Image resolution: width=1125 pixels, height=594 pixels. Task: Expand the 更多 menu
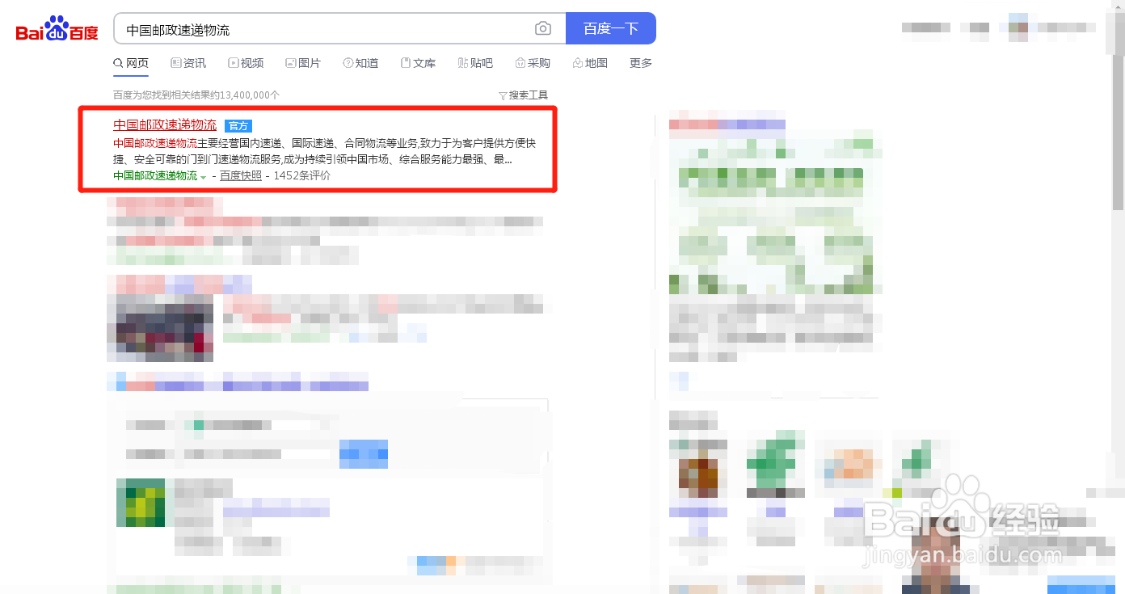coord(641,63)
